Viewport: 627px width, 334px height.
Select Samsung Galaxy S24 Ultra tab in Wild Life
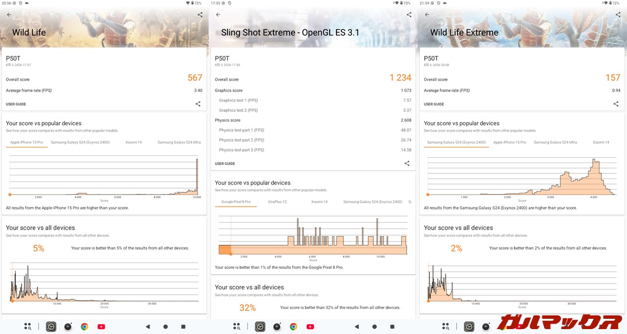[x=179, y=143]
